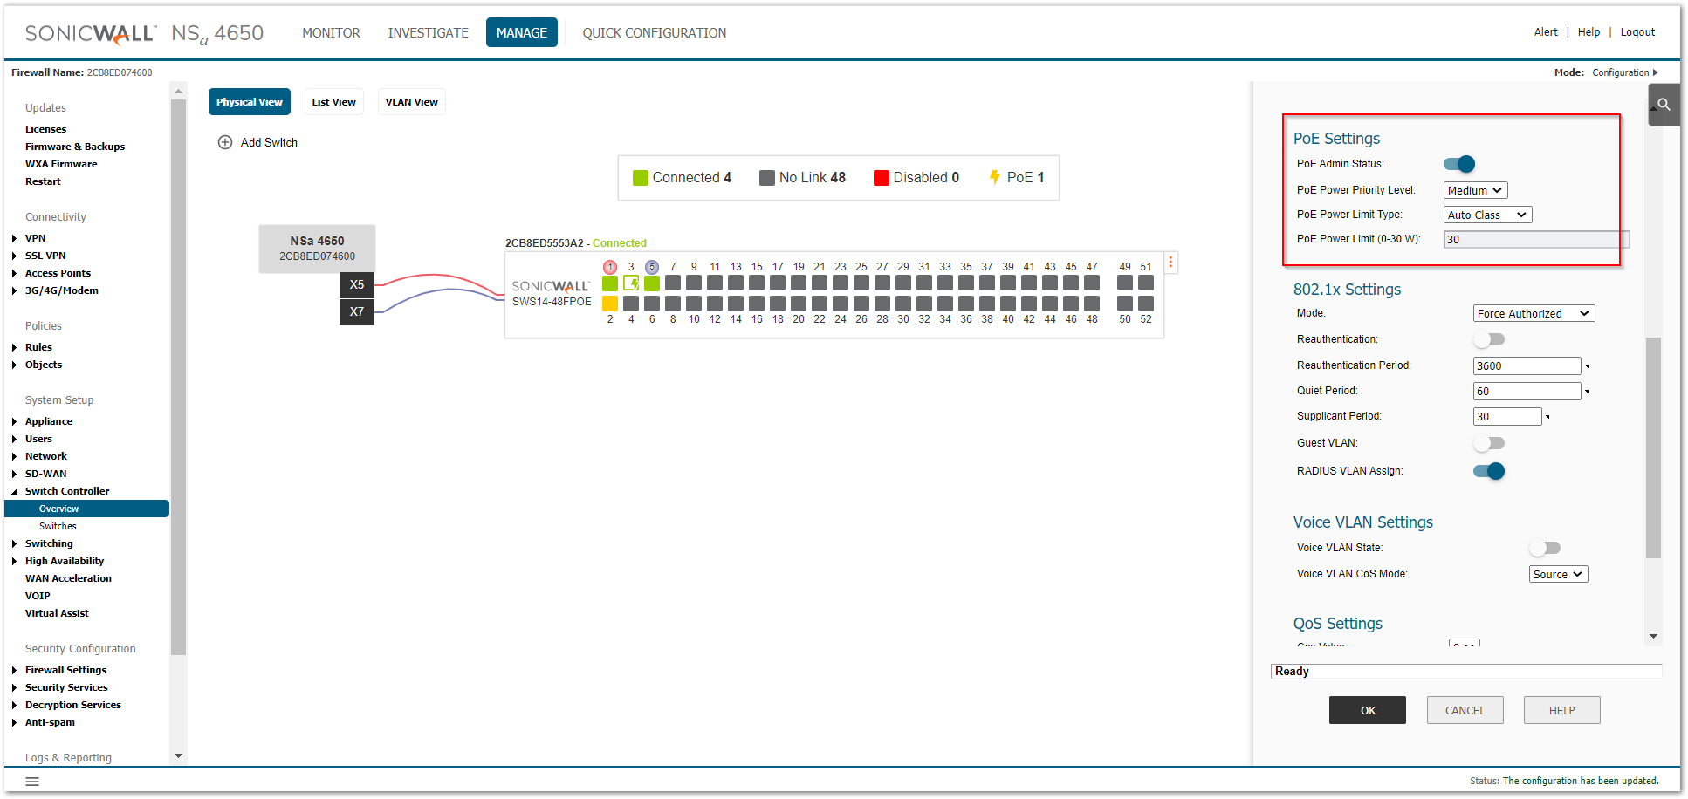Image resolution: width=1688 pixels, height=799 pixels.
Task: Switch to the INVESTIGATE tab
Action: point(429,32)
